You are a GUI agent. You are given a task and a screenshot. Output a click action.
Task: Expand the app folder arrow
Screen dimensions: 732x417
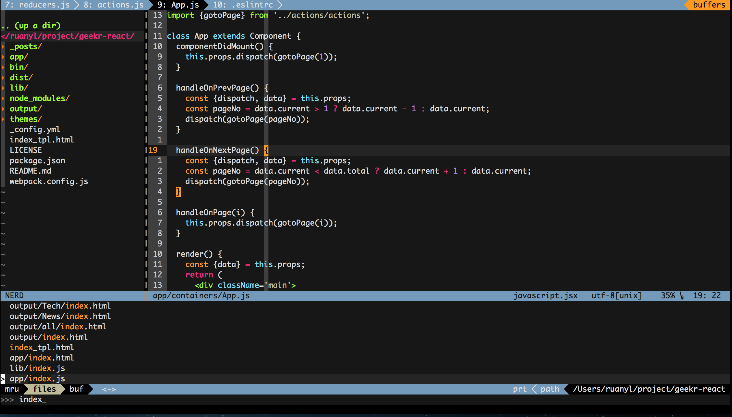(x=3, y=57)
